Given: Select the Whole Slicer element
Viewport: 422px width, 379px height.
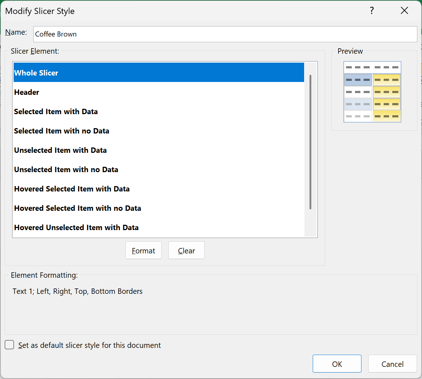Looking at the screenshot, I should pos(159,73).
